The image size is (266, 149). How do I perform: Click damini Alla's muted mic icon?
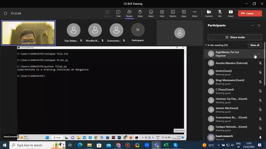(260, 109)
